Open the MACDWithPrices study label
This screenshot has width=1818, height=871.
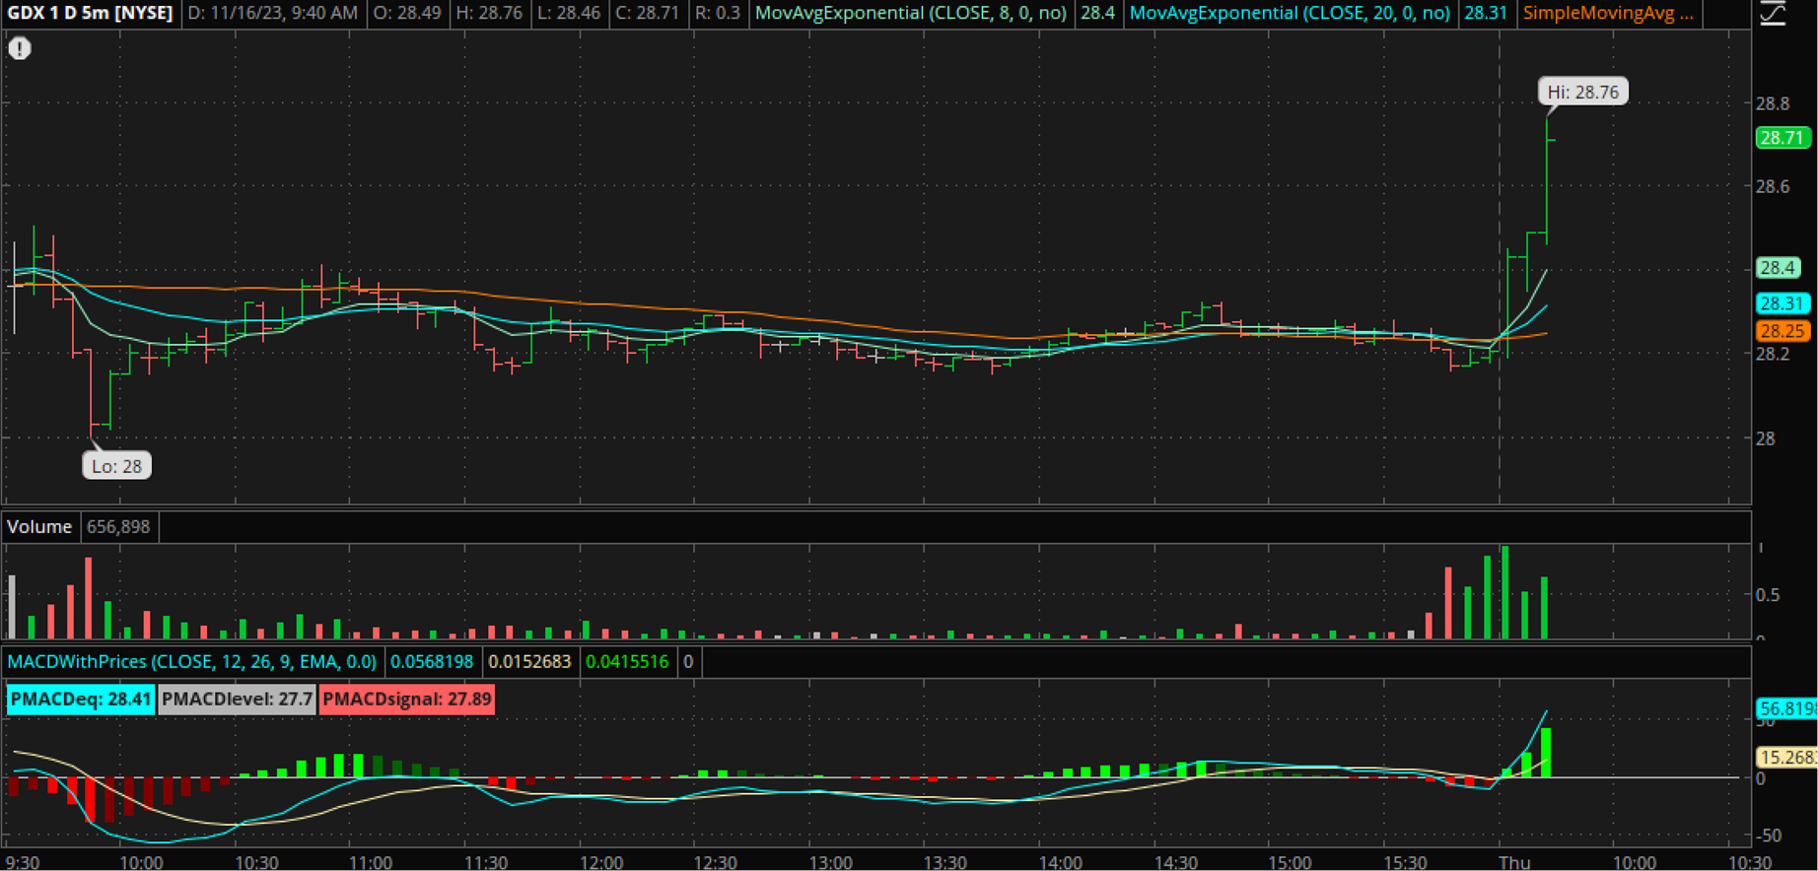192,662
